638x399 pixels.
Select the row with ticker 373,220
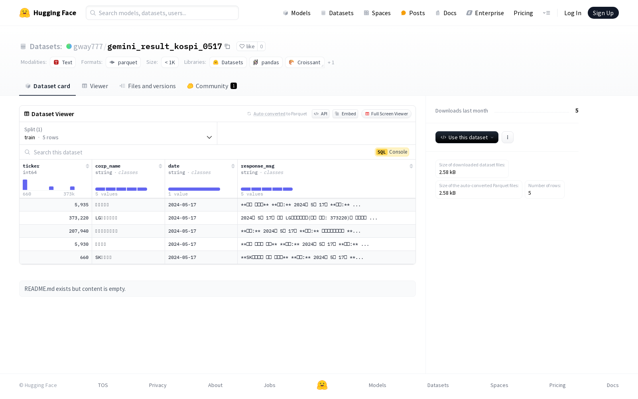pos(217,218)
